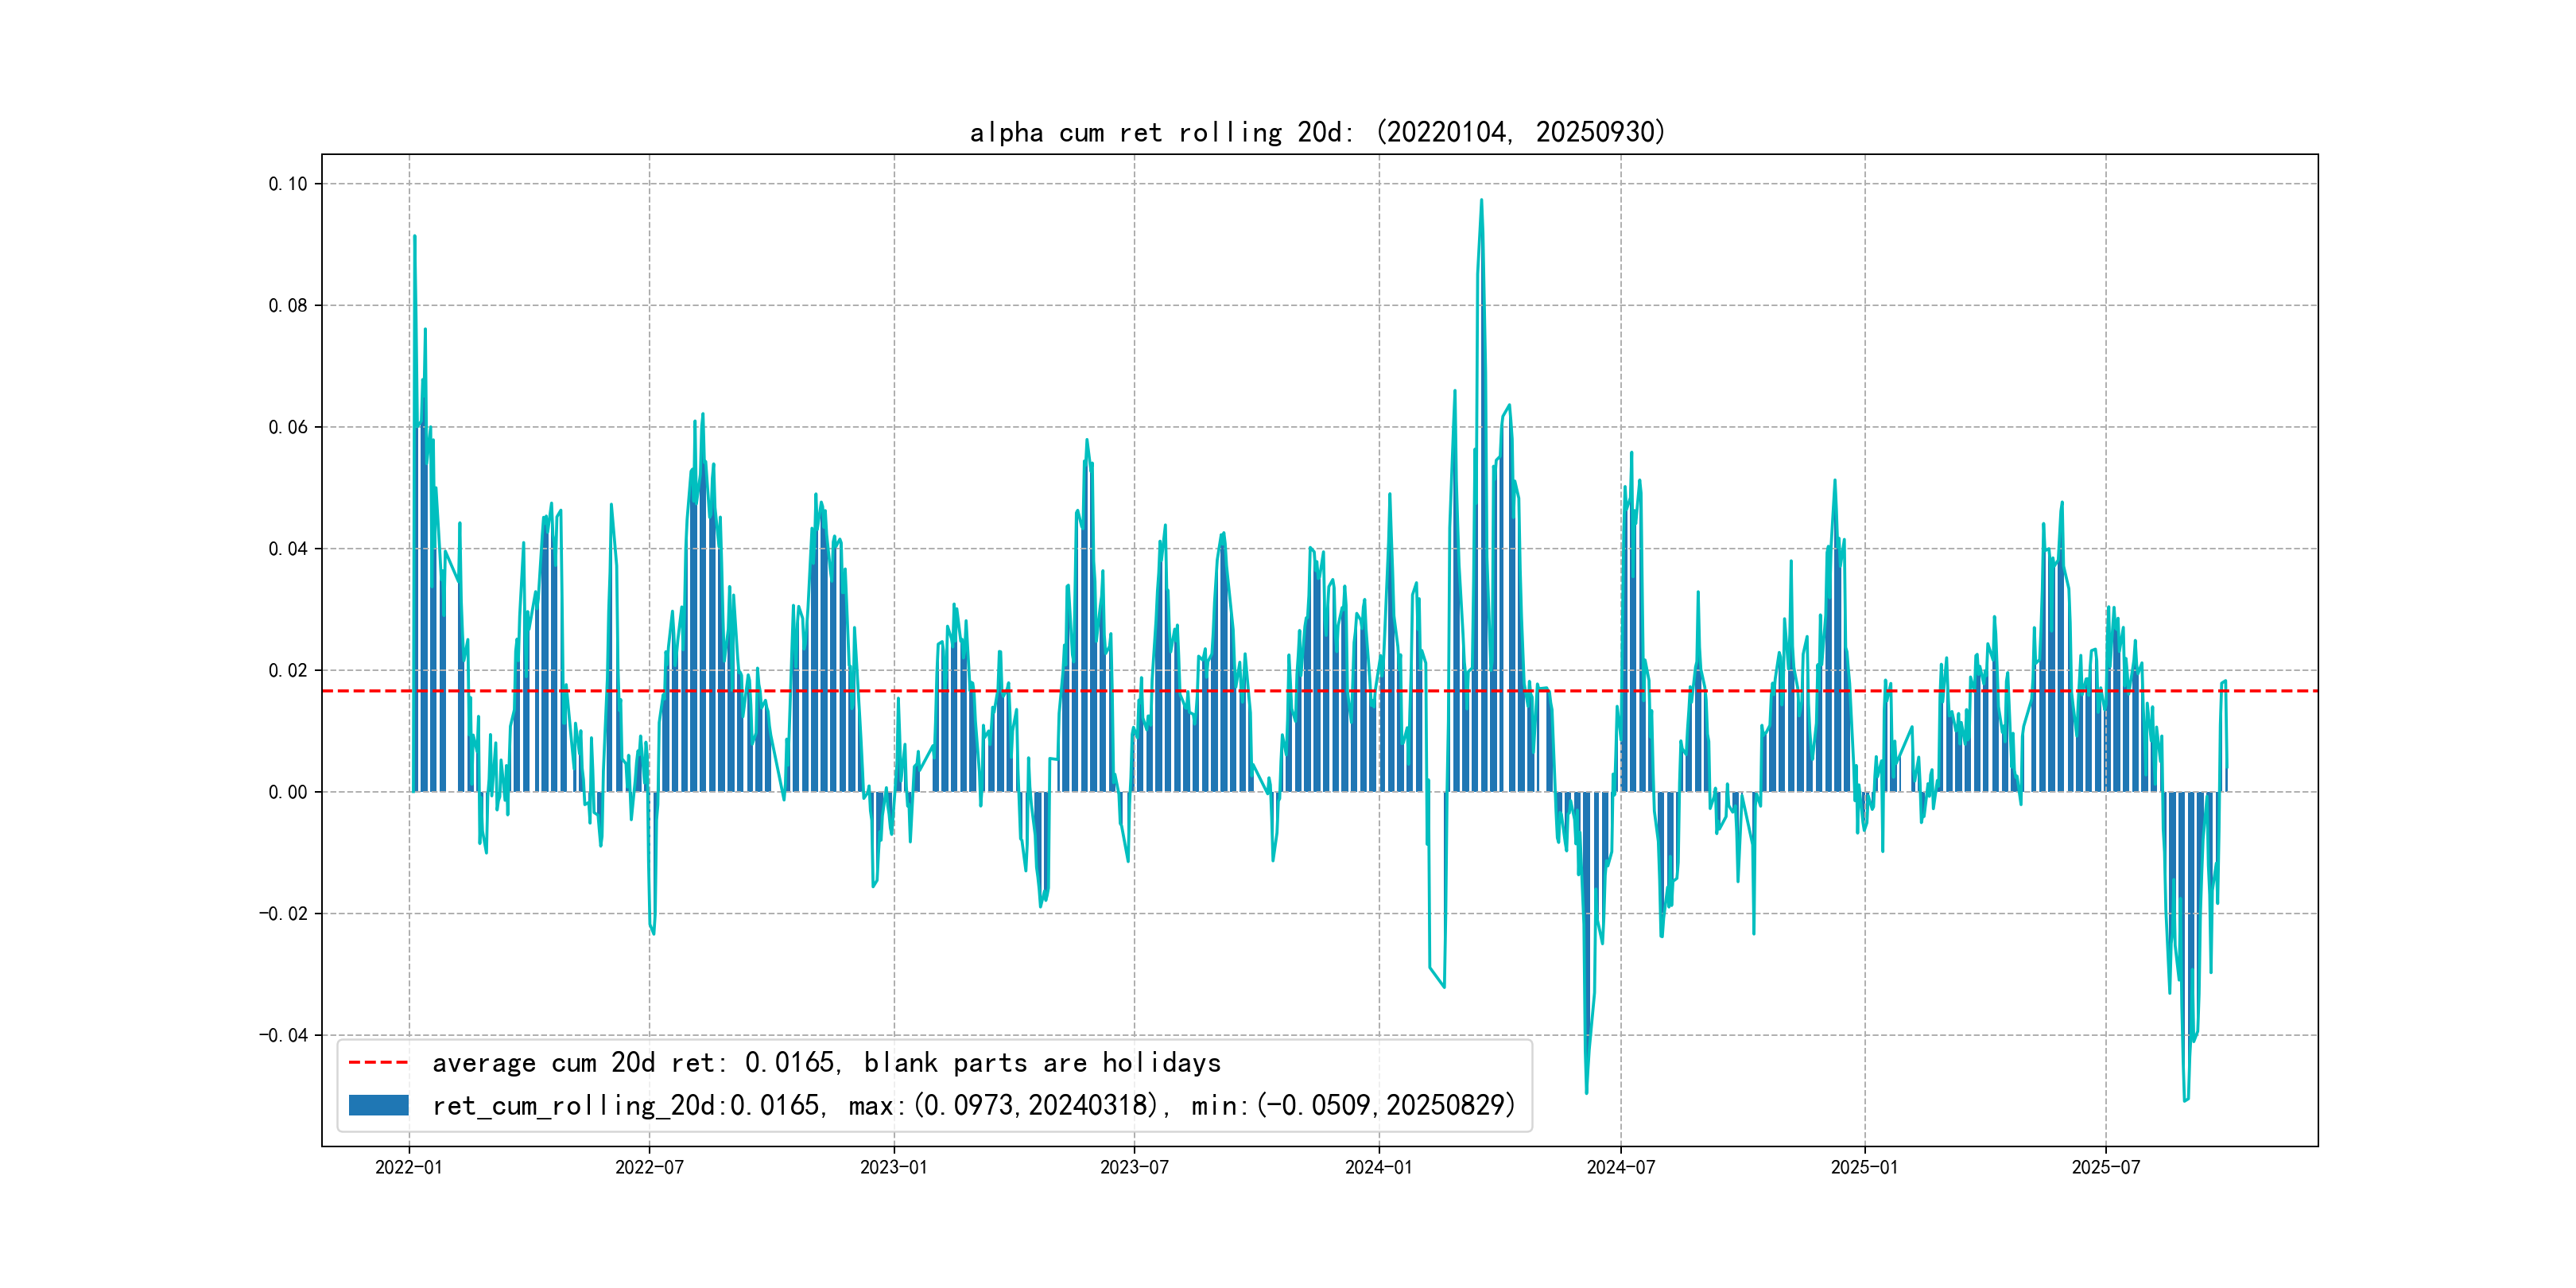
Task: Click the highest peak in March 2024
Action: click(1481, 201)
